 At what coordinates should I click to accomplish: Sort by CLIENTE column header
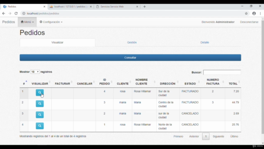[123, 82]
